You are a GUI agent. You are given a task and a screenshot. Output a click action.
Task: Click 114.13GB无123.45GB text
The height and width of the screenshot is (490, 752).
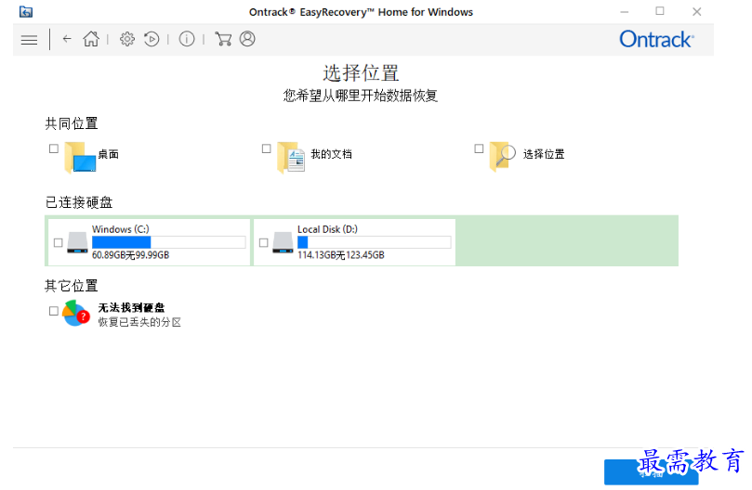(340, 255)
